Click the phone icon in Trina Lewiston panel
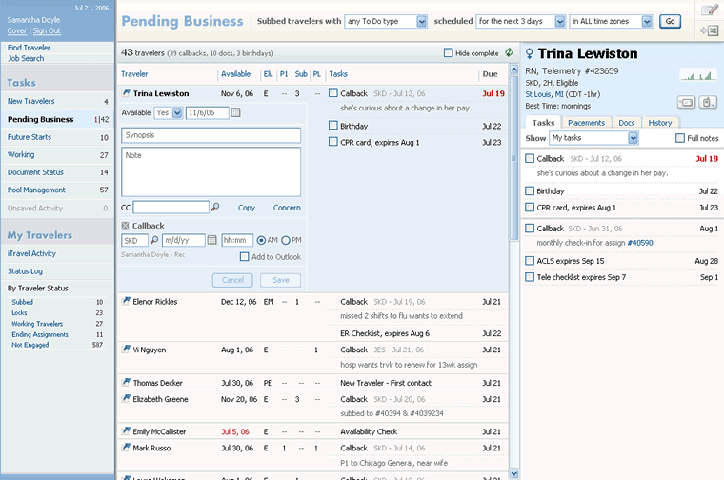The height and width of the screenshot is (480, 724). pyautogui.click(x=708, y=102)
